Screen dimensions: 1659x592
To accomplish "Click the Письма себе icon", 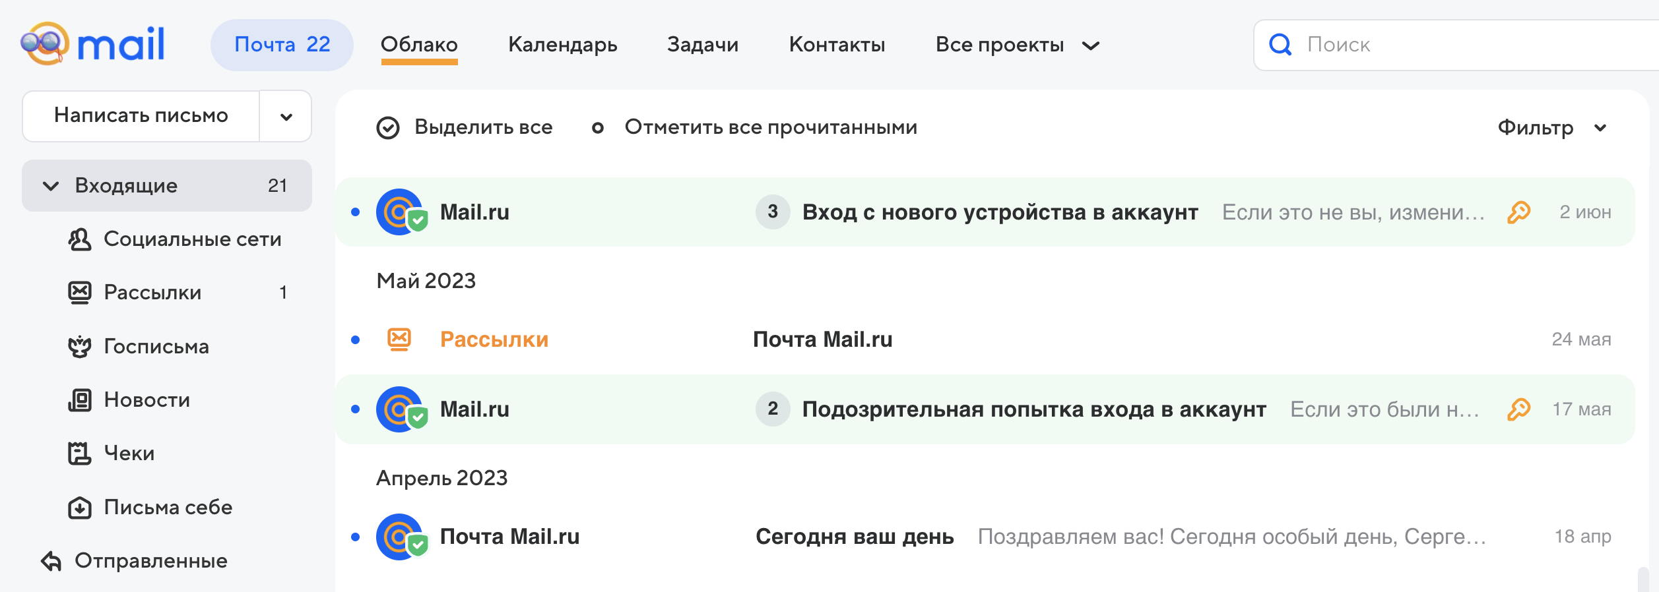I will tap(80, 508).
